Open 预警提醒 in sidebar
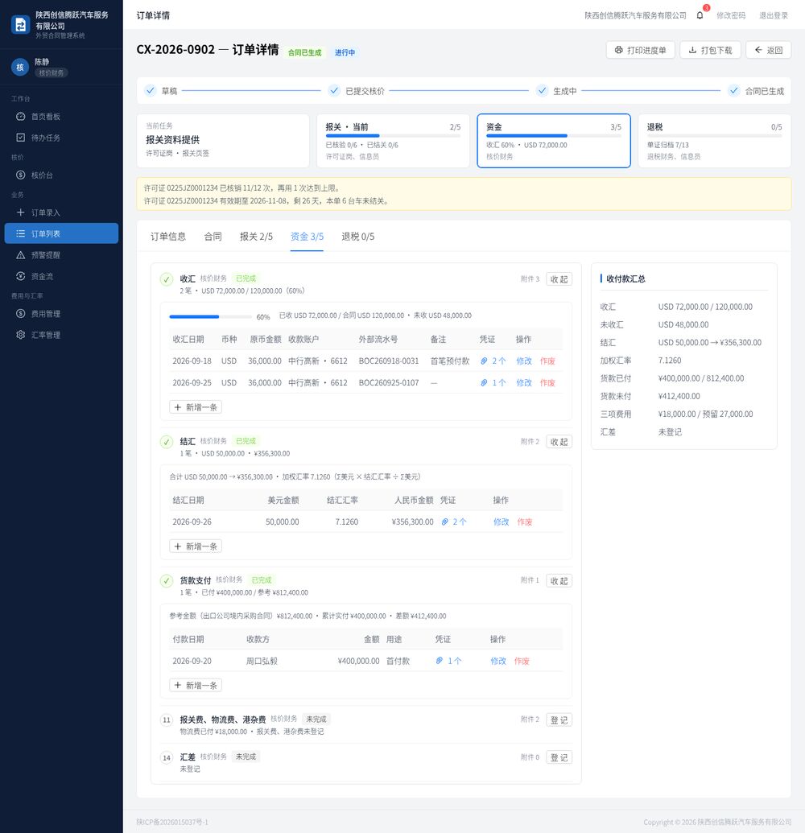 point(61,255)
